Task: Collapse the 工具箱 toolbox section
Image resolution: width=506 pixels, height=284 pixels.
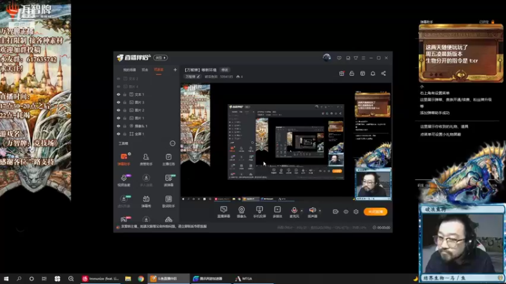Action: [172, 143]
